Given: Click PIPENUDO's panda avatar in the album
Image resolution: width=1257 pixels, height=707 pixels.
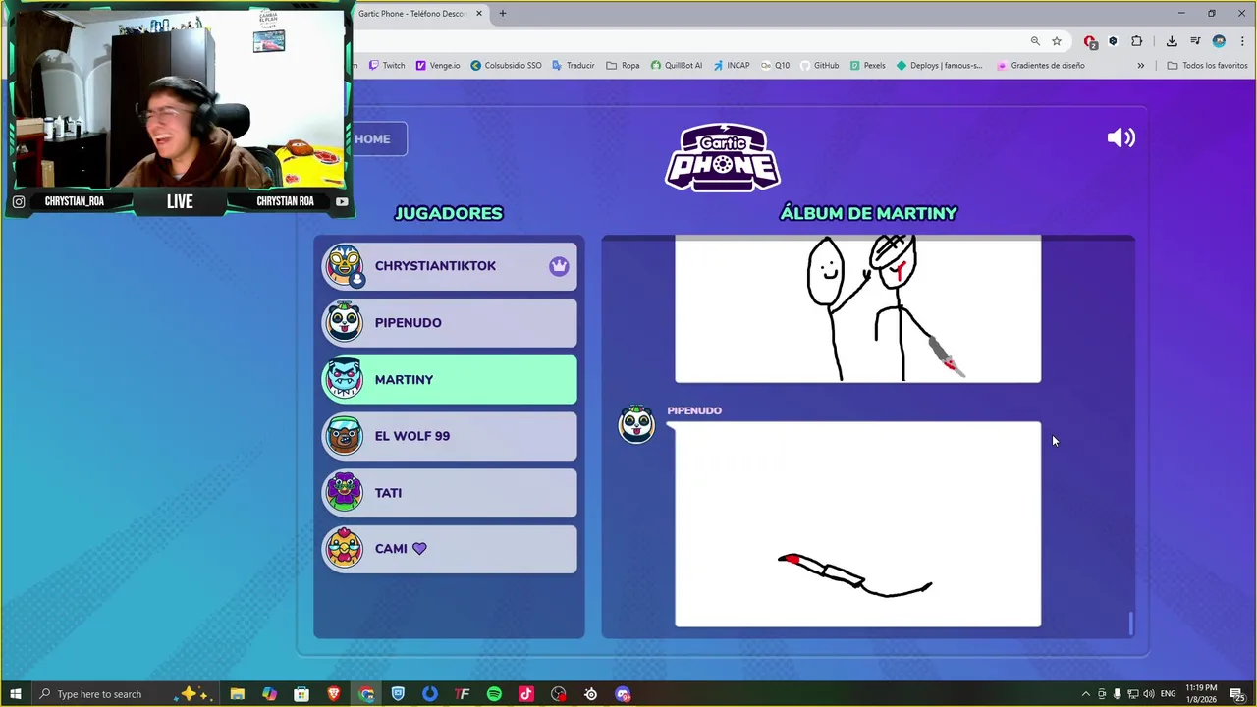Looking at the screenshot, I should pyautogui.click(x=636, y=424).
